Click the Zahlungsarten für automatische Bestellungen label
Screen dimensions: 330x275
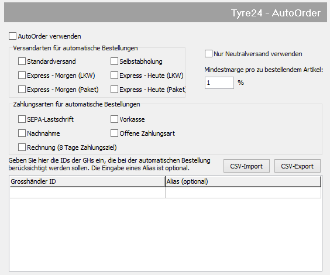77,104
